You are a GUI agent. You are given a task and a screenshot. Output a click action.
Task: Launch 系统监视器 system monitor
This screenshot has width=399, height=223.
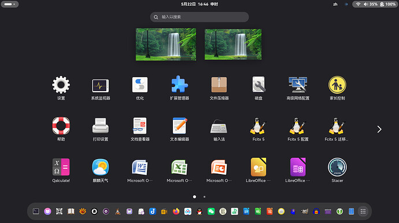coord(100,88)
